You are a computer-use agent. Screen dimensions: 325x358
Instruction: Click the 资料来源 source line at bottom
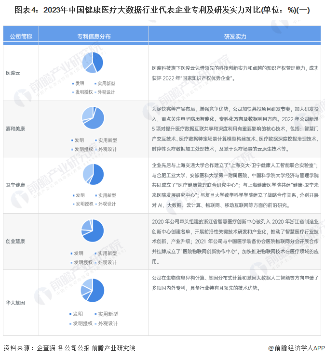tap(69, 348)
